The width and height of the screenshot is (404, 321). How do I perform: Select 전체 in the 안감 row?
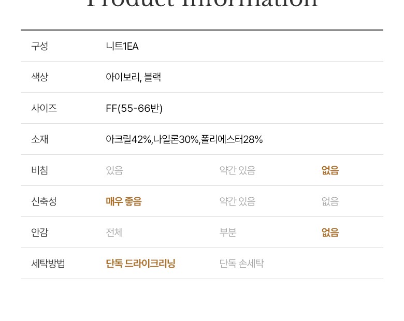tap(114, 232)
